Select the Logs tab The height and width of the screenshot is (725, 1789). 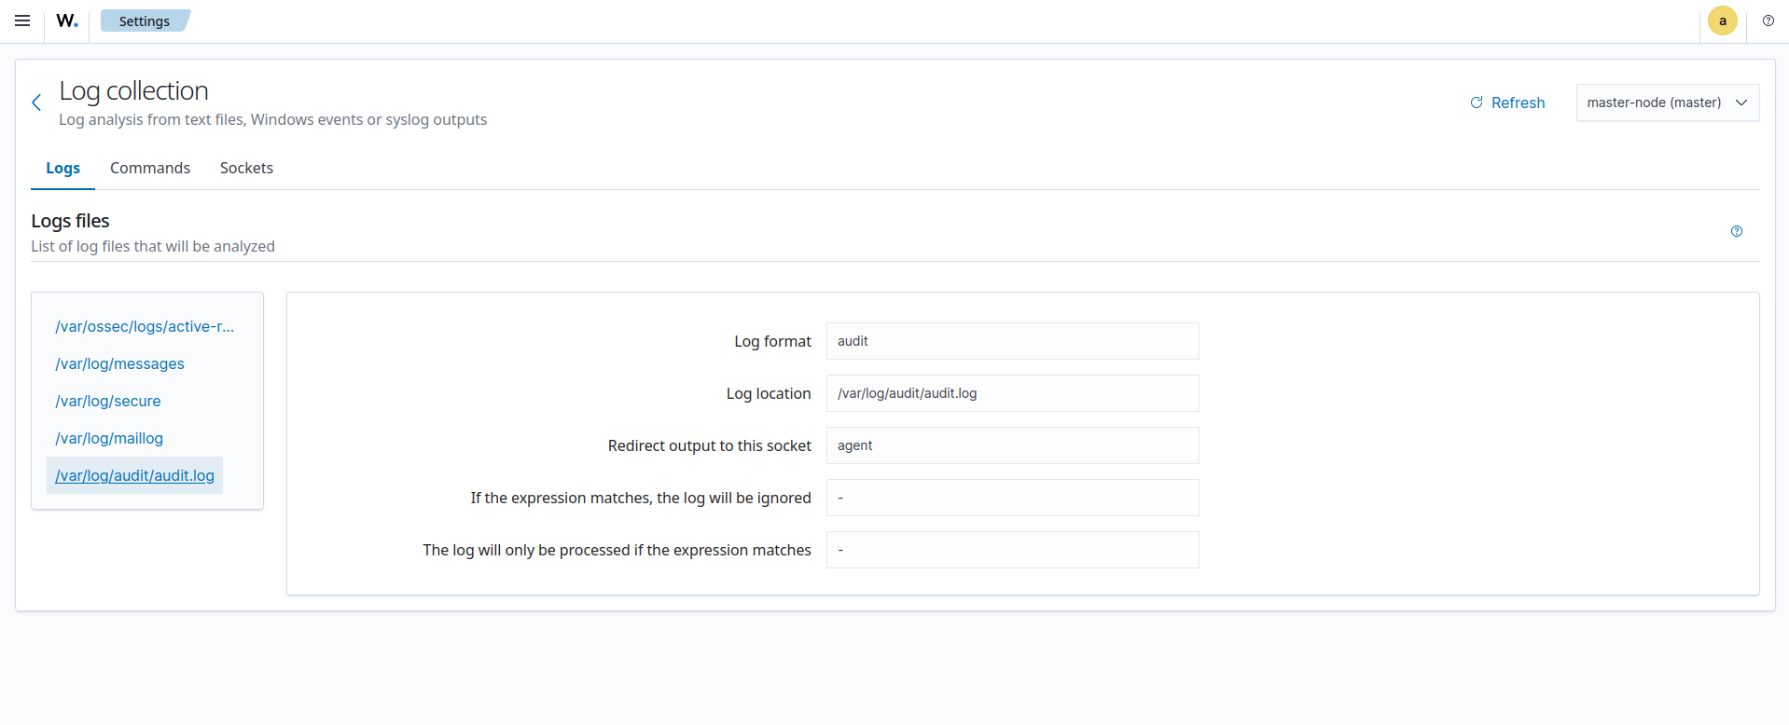coord(62,168)
